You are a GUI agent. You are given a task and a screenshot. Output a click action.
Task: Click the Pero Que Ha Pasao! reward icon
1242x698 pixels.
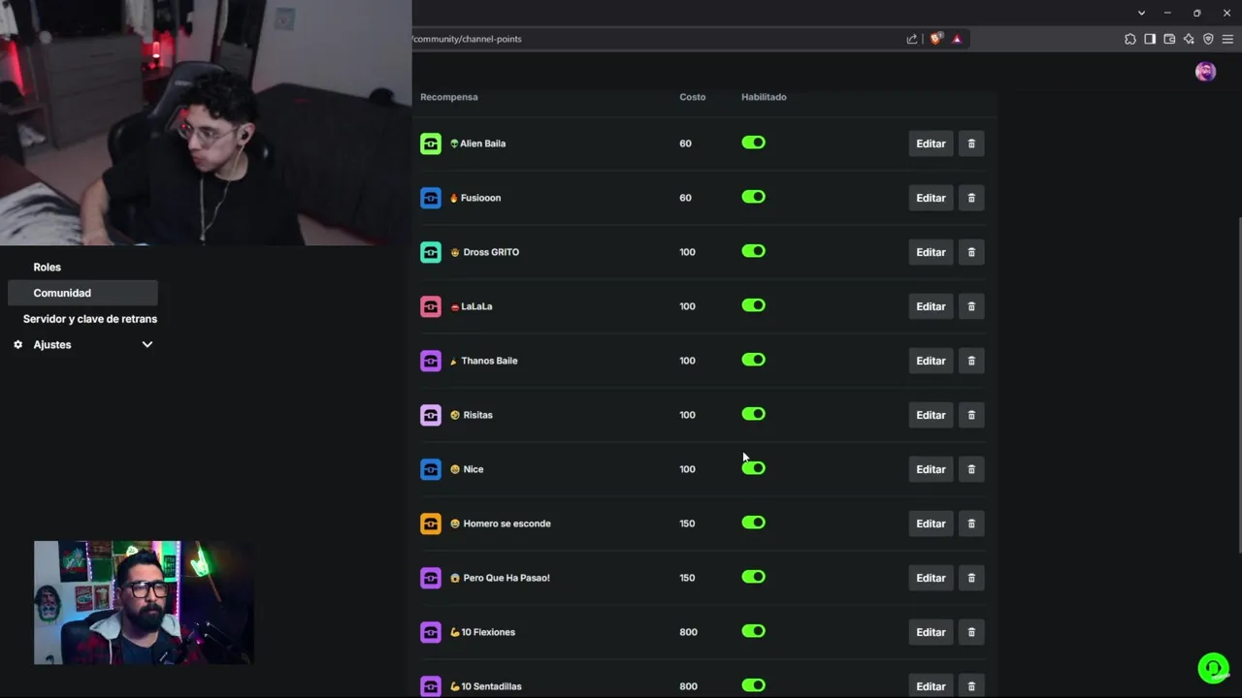431,578
